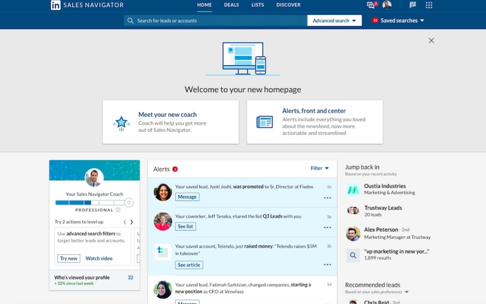Open the Watch video link

(x=99, y=259)
